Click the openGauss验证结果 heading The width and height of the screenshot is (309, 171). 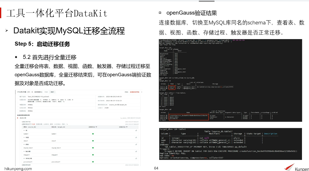point(191,13)
